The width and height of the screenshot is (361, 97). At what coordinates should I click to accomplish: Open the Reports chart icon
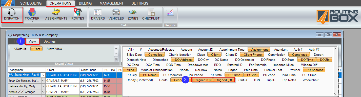click(x=170, y=13)
